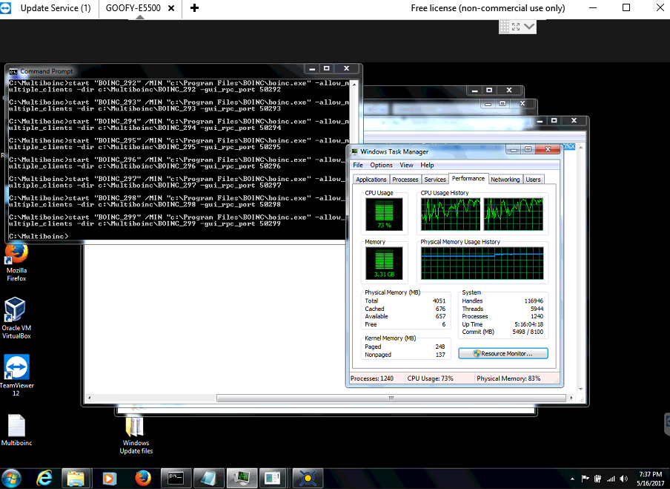Image resolution: width=670 pixels, height=489 pixels.
Task: Switch to the Applications tab
Action: coord(371,180)
